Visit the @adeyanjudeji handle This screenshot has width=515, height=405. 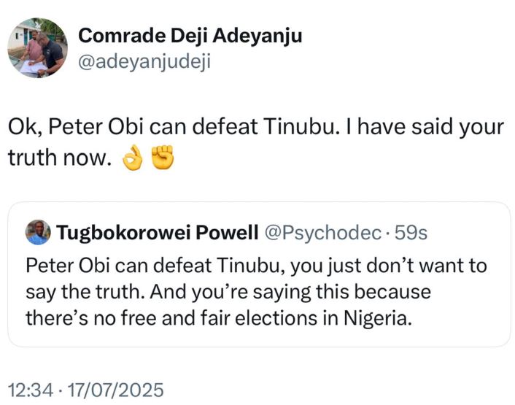[x=144, y=62]
